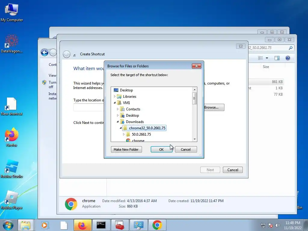Screen dimensions: 308x231
Task: Click the forward arrow in Control Panel window
Action: coord(53,52)
